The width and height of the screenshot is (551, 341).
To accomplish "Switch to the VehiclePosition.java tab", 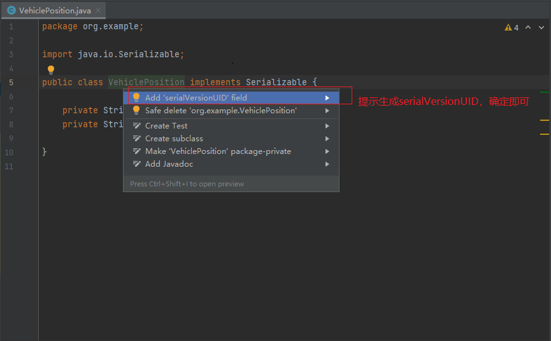I will [54, 11].
